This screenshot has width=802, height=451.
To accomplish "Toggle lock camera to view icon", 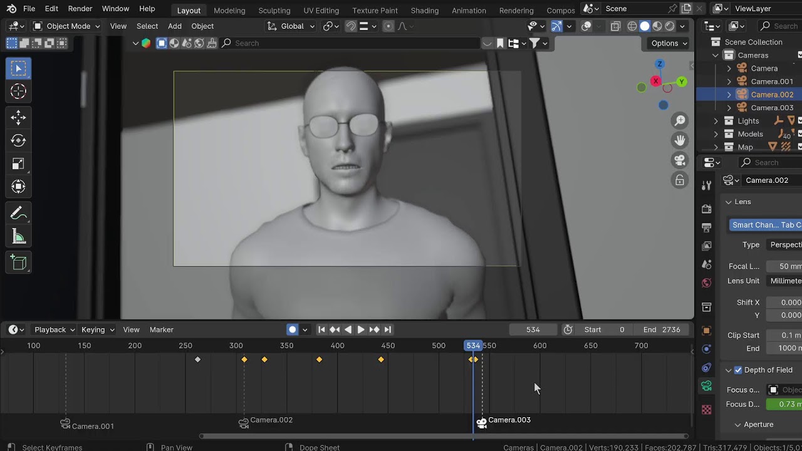I will [680, 180].
